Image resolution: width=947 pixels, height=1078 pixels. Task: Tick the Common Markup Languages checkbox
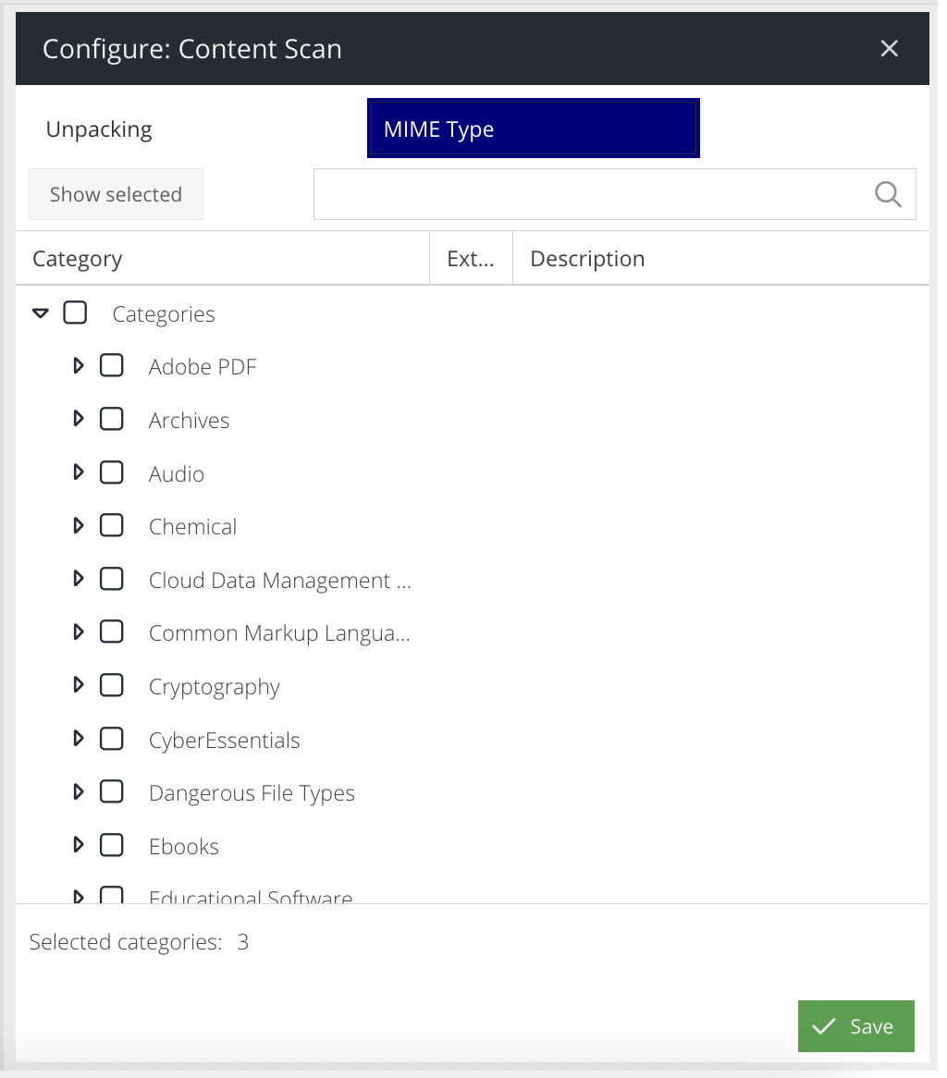pos(111,631)
